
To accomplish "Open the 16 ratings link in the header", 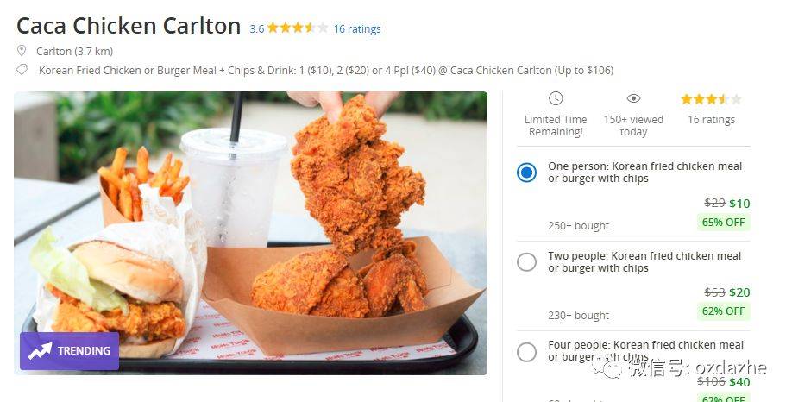I will (357, 29).
